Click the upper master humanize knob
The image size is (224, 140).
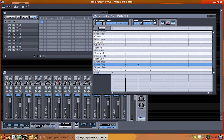pos(141,99)
